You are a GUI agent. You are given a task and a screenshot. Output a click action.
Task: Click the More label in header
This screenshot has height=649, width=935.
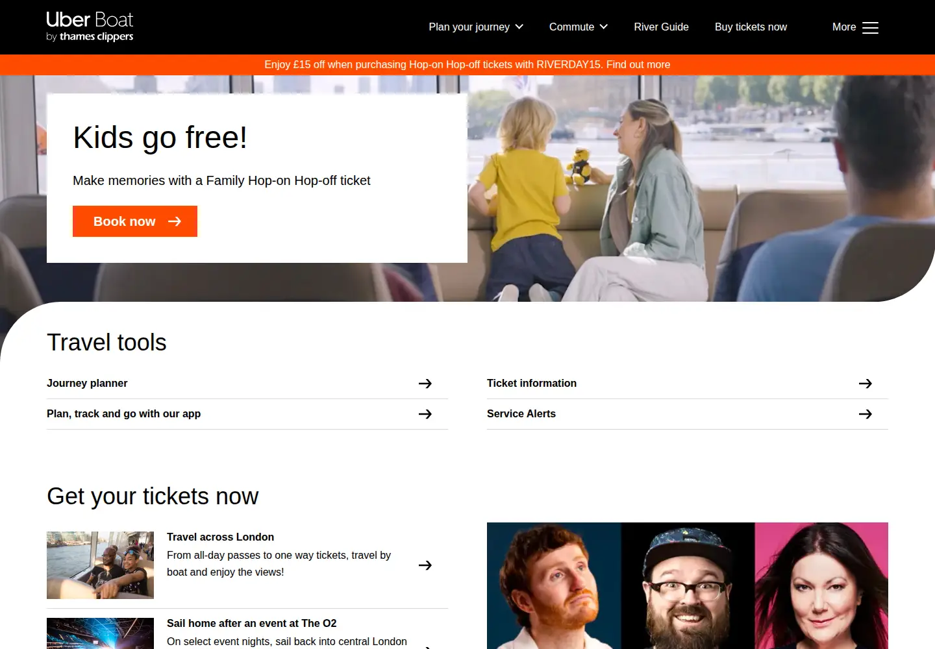pos(844,27)
